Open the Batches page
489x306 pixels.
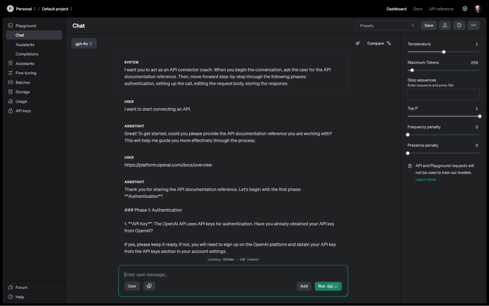(x=23, y=83)
